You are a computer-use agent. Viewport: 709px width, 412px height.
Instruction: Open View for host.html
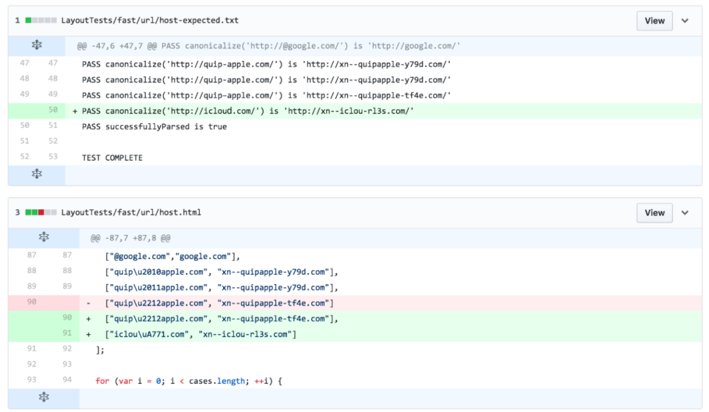(x=654, y=213)
